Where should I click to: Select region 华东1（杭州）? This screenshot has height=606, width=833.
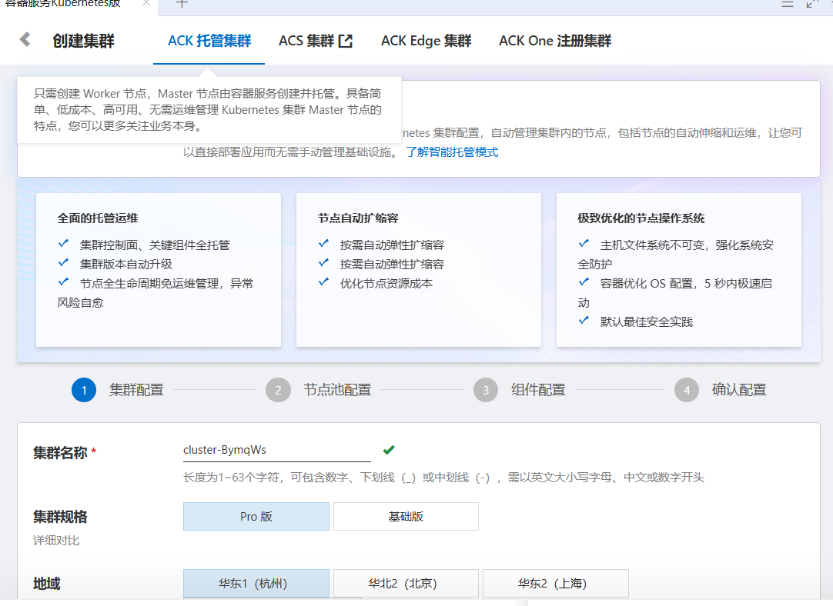(256, 583)
